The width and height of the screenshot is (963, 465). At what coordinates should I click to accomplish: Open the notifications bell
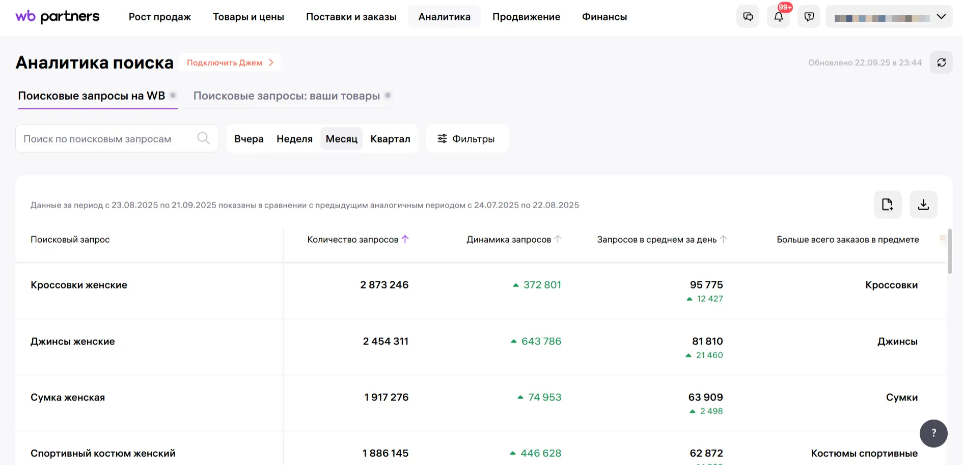[778, 17]
